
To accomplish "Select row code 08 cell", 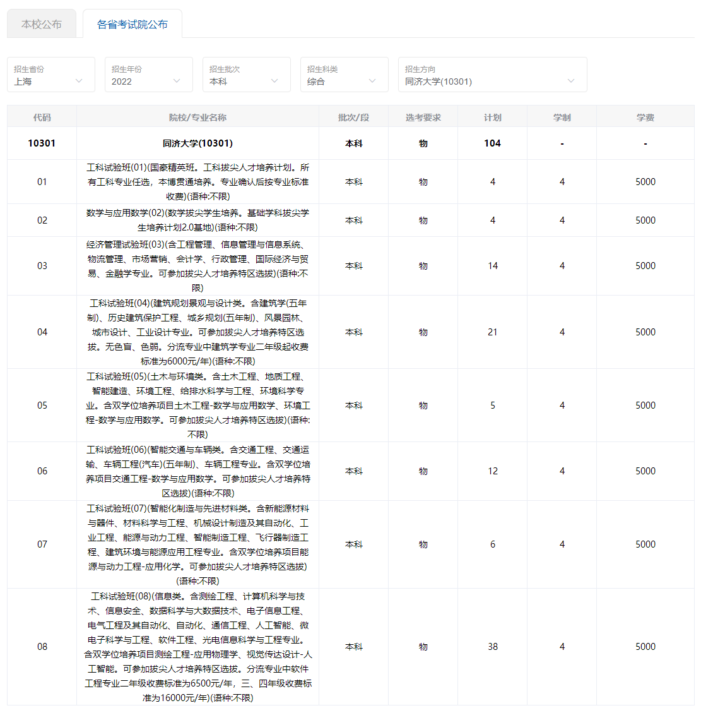I will (42, 647).
